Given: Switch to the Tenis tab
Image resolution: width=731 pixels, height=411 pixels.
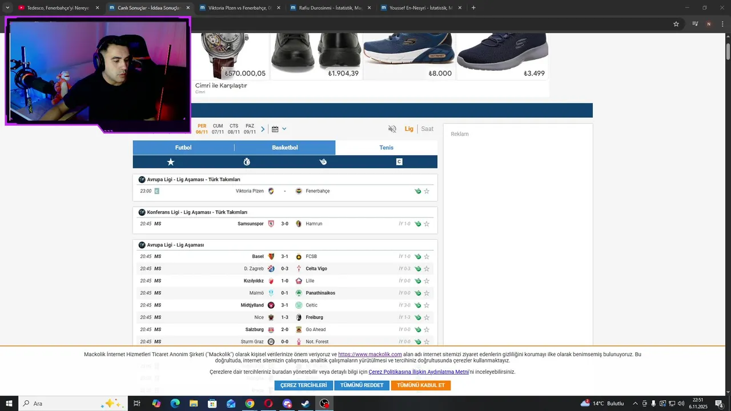Looking at the screenshot, I should click(387, 148).
